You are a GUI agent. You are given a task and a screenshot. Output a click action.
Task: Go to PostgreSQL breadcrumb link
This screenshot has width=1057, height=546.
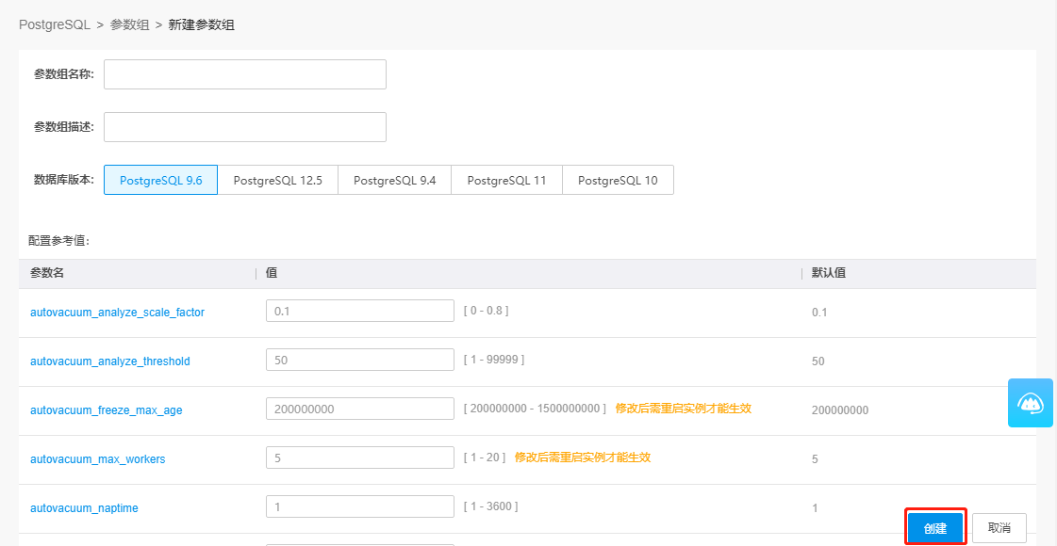(55, 24)
